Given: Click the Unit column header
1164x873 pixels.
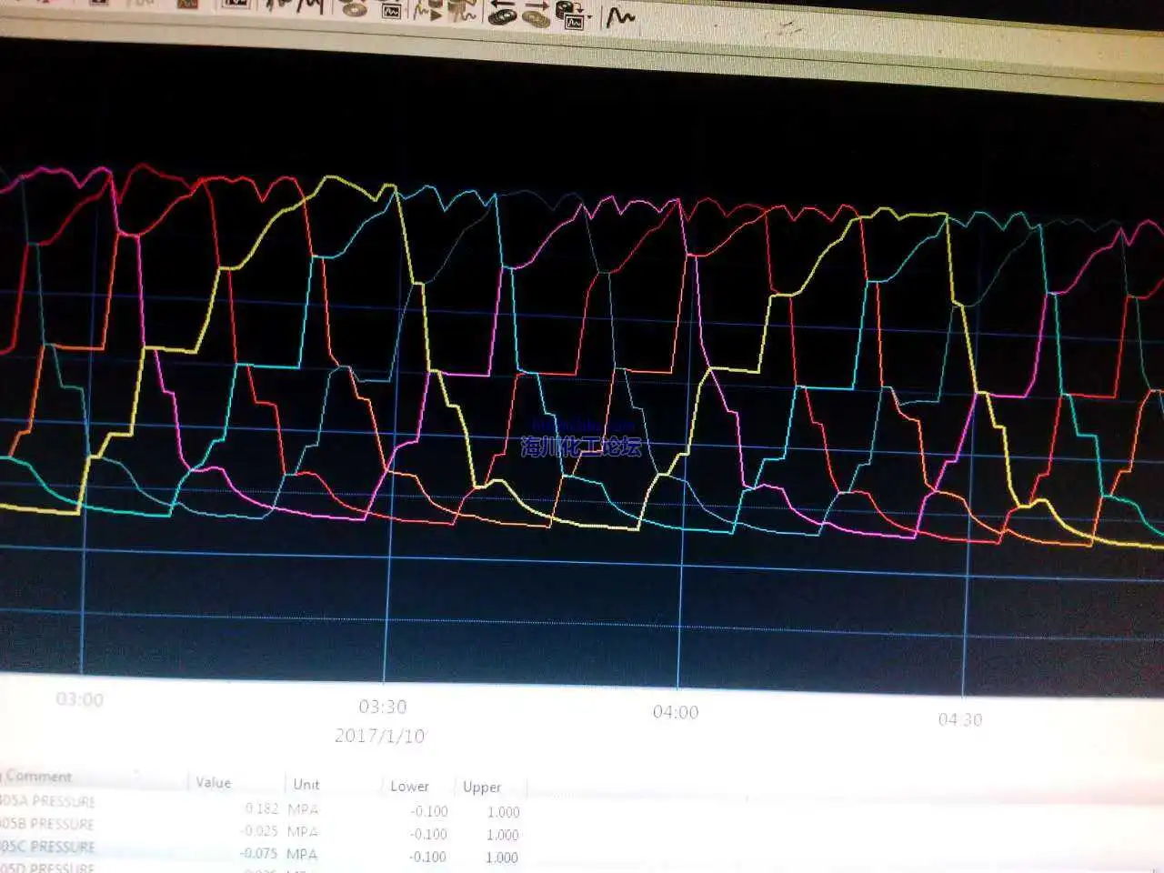Looking at the screenshot, I should [x=306, y=784].
